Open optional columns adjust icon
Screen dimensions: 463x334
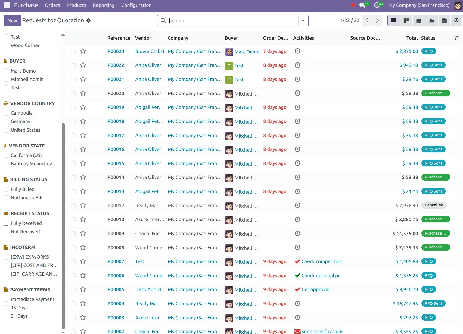(456, 38)
